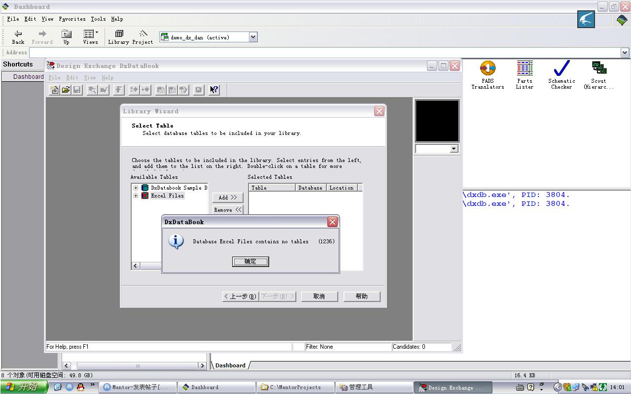
Task: Open the demo_dx_dan active project dropdown
Action: 253,37
